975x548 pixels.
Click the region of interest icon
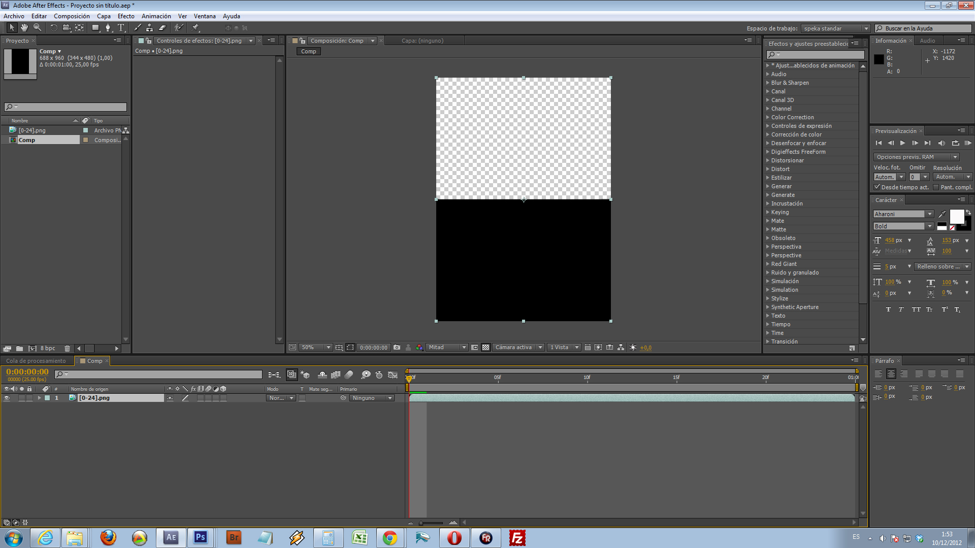(x=475, y=348)
